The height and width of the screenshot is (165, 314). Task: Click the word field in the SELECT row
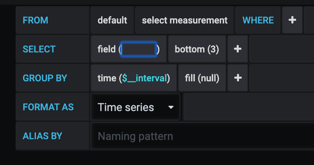click(106, 49)
